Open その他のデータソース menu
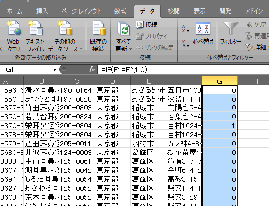 coord(65,36)
